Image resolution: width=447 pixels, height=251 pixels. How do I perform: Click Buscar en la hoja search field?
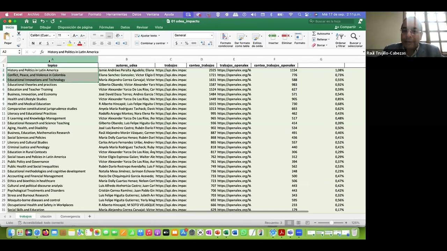[331, 21]
